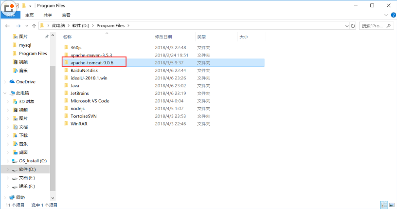Screen dimensions: 397x209
Task: Open the 共享 ribbon tab
Action: coord(48,15)
